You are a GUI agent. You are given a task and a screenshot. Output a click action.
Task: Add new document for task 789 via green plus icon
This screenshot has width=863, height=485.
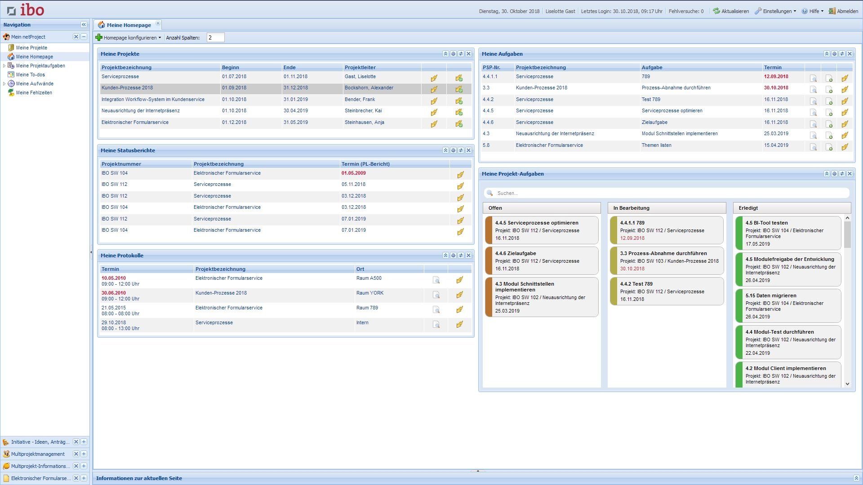(829, 78)
